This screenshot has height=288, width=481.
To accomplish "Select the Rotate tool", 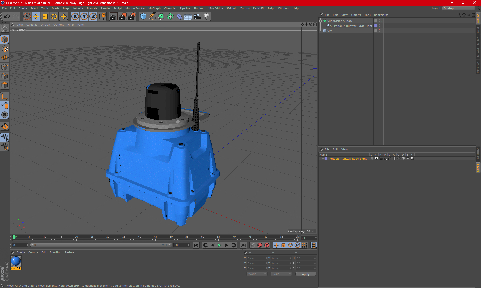I will pyautogui.click(x=54, y=17).
